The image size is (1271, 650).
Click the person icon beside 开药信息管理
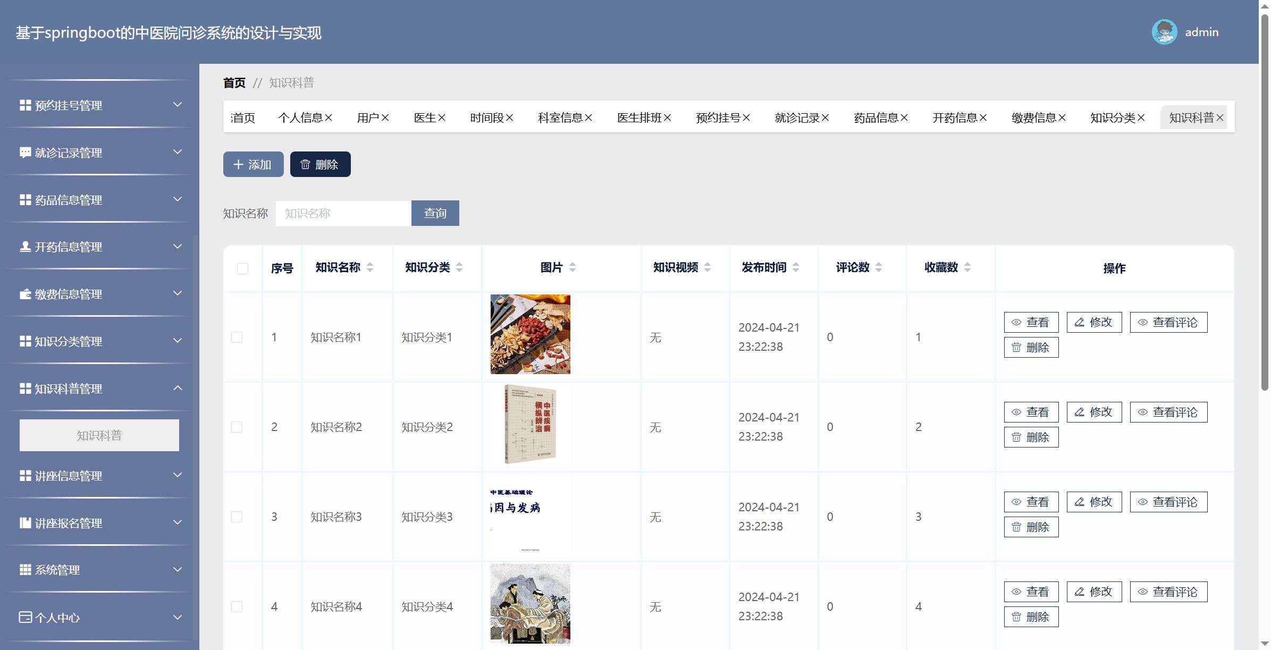pyautogui.click(x=25, y=247)
